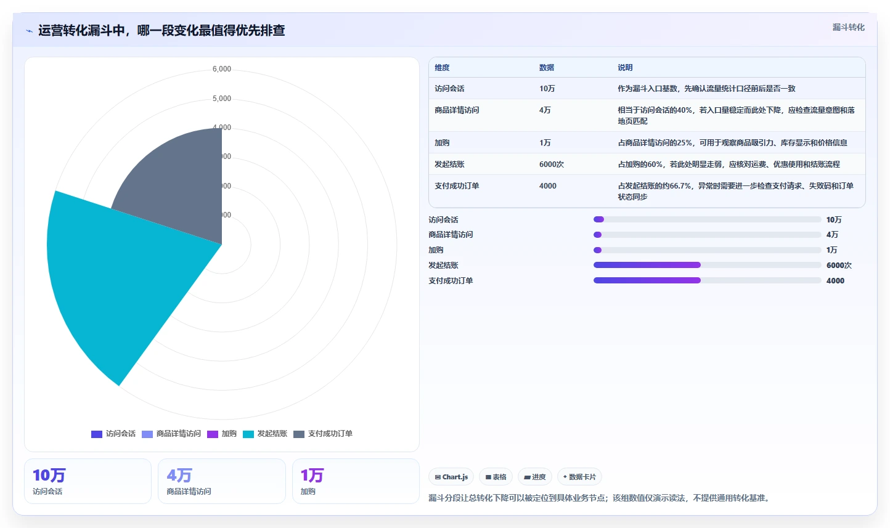The image size is (890, 528).
Task: Open the 4万 商品详情访问 data card
Action: (221, 481)
